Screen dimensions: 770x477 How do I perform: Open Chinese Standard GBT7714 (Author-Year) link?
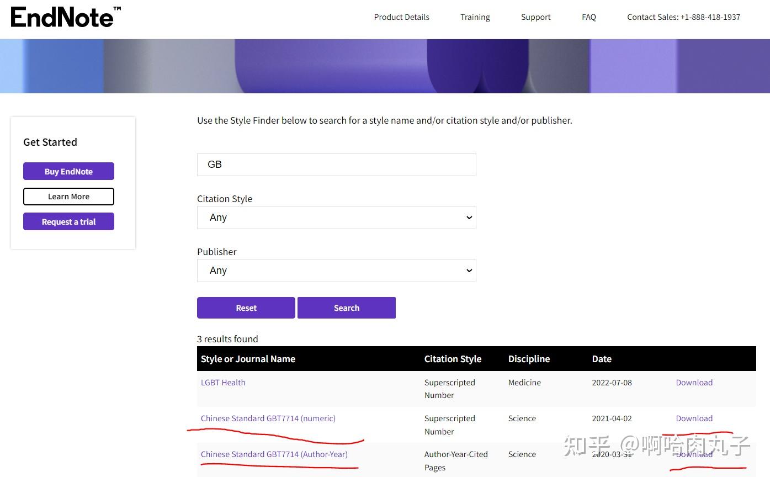tap(274, 454)
